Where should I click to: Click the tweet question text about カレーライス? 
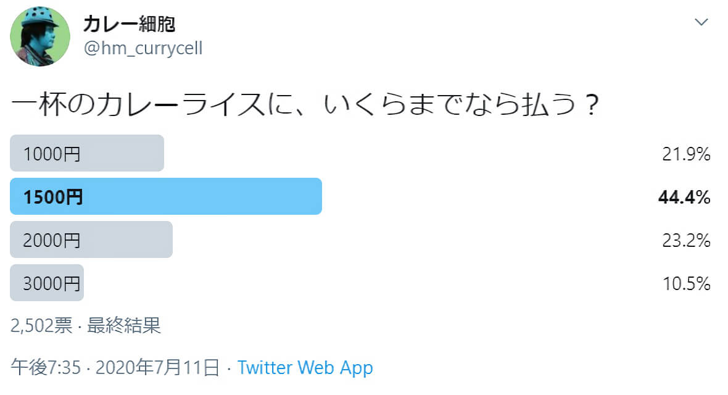(x=305, y=104)
